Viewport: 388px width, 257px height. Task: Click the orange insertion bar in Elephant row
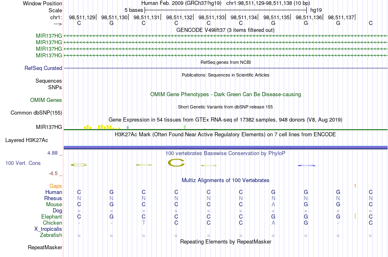click(x=355, y=216)
